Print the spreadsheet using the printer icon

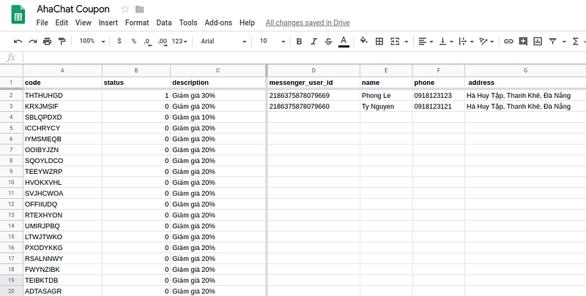tap(47, 42)
